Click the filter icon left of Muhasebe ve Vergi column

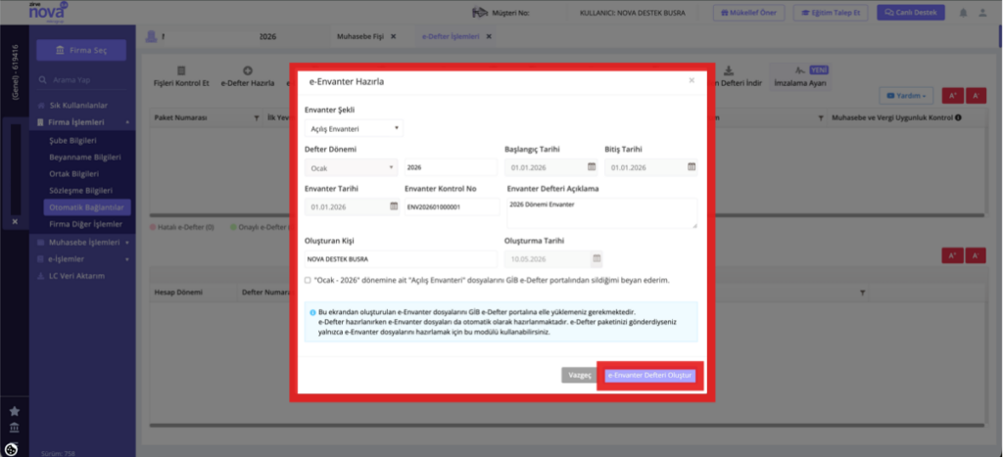(x=822, y=118)
